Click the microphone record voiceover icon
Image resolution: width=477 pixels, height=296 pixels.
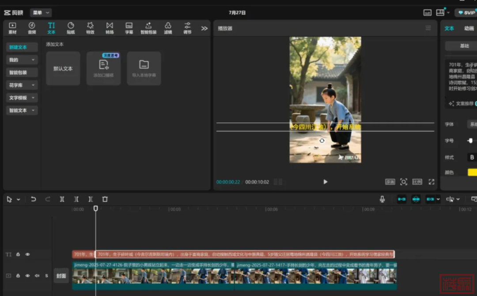pyautogui.click(x=382, y=199)
